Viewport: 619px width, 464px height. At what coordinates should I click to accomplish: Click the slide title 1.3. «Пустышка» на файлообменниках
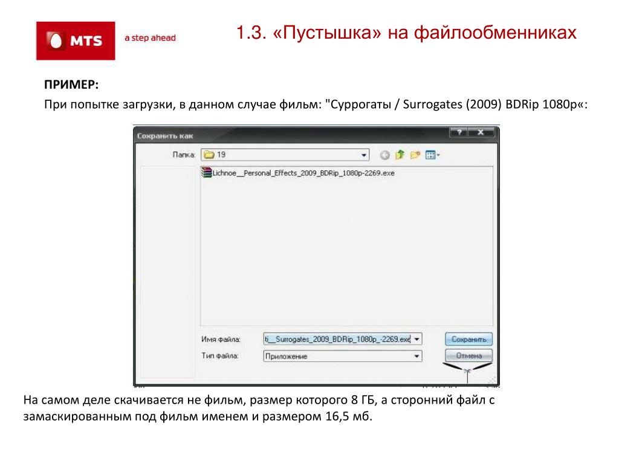pos(407,33)
